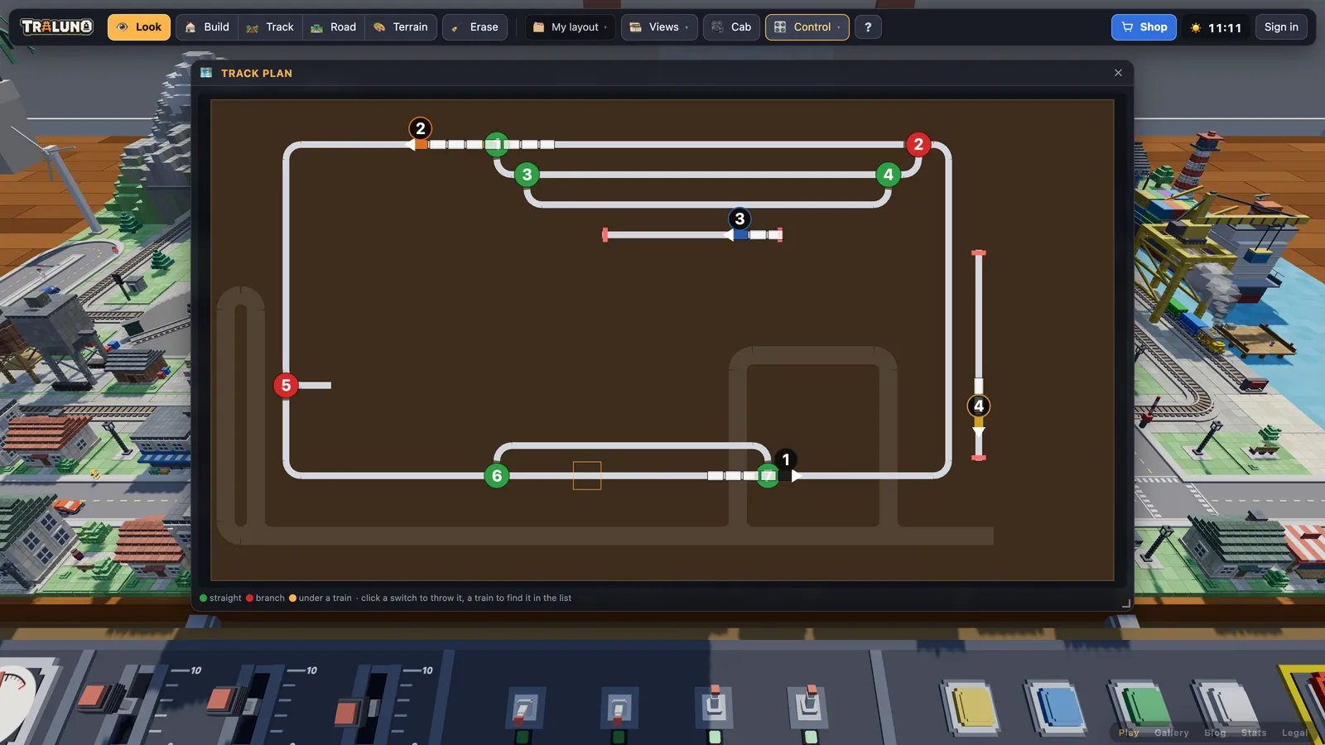Click the sun time-of-day 11:11 indicator
Screen dimensions: 1325x745
[1216, 27]
